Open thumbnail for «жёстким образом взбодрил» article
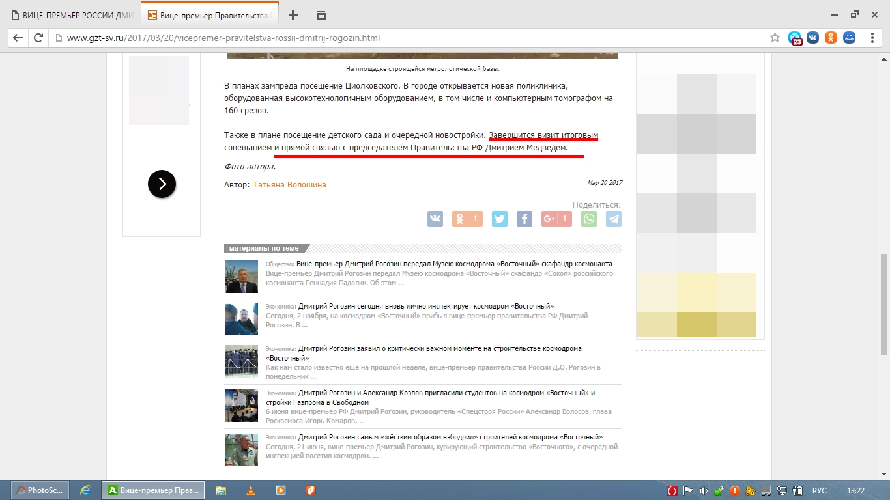This screenshot has width=890, height=500. coord(241,450)
